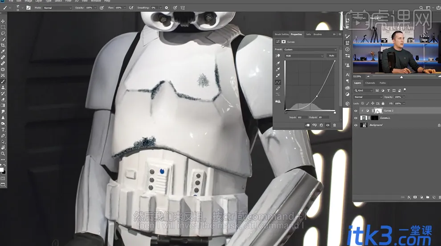Click the foreground color swatch
Image resolution: width=441 pixels, height=246 pixels.
2,170
